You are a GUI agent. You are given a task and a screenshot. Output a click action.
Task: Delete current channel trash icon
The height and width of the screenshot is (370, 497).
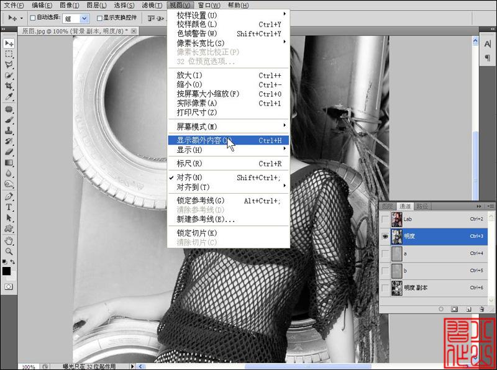coord(482,309)
